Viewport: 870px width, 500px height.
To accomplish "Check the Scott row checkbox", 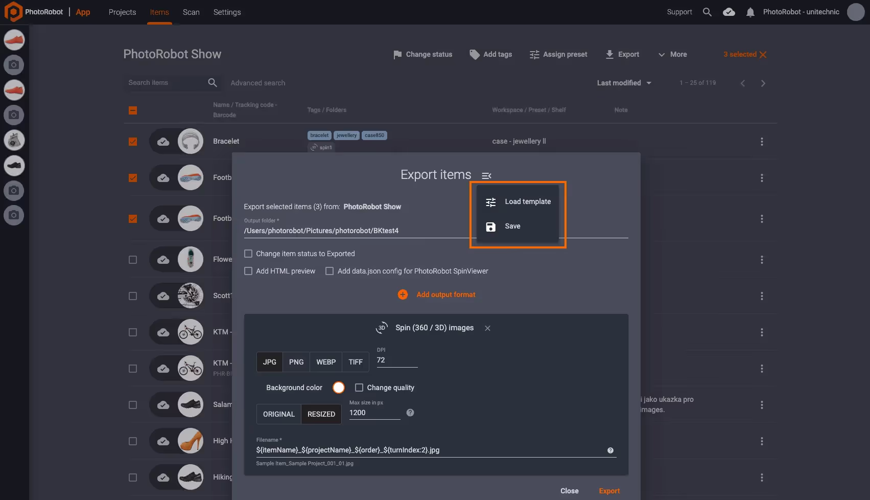I will pyautogui.click(x=133, y=296).
